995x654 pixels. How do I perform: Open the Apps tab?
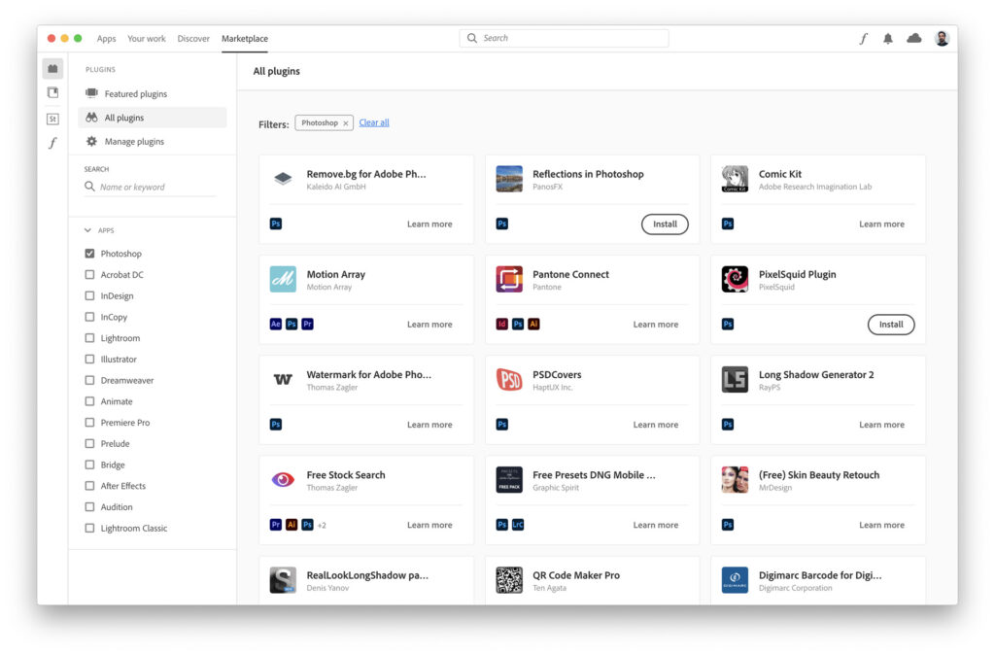tap(106, 39)
